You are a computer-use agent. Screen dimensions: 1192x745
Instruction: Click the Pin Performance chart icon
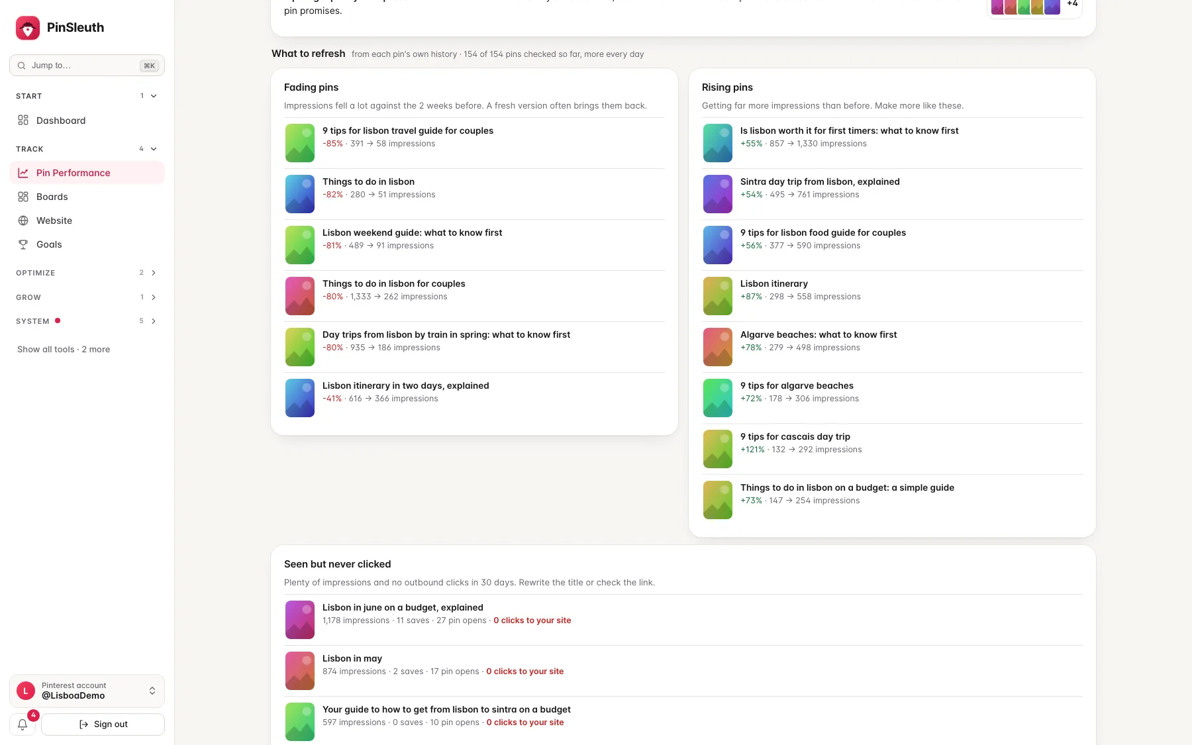23,173
